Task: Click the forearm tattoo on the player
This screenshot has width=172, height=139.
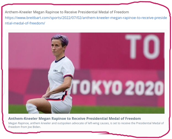Action: point(54,91)
